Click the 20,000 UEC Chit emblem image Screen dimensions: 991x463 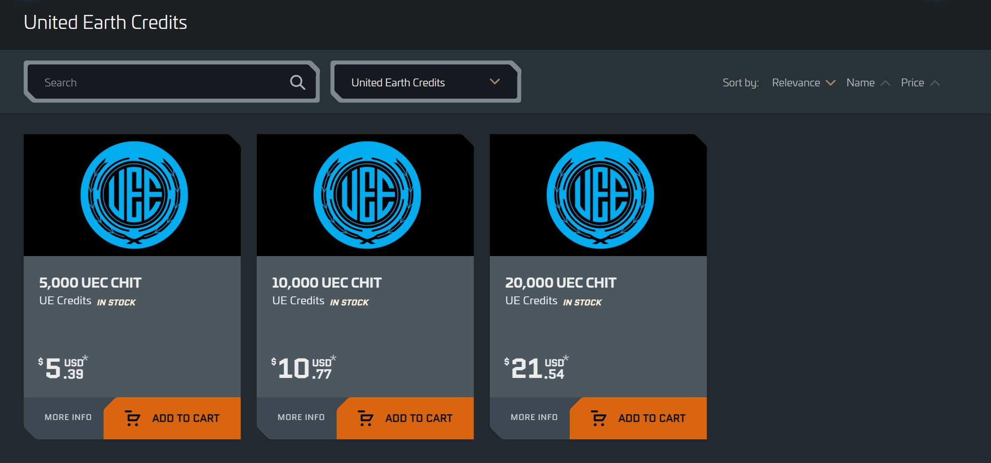click(600, 195)
